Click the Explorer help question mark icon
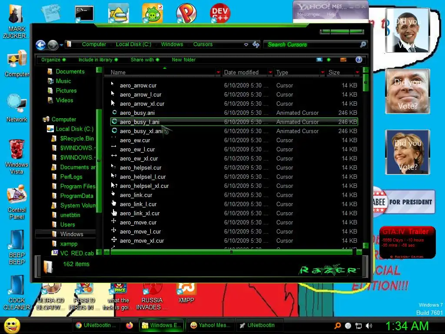Image resolution: width=445 pixels, height=334 pixels. click(359, 60)
